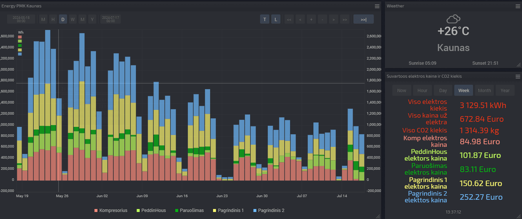The height and width of the screenshot is (219, 522).
Task: Open the Energy PMK Kaunas panel menu
Action: point(377,6)
